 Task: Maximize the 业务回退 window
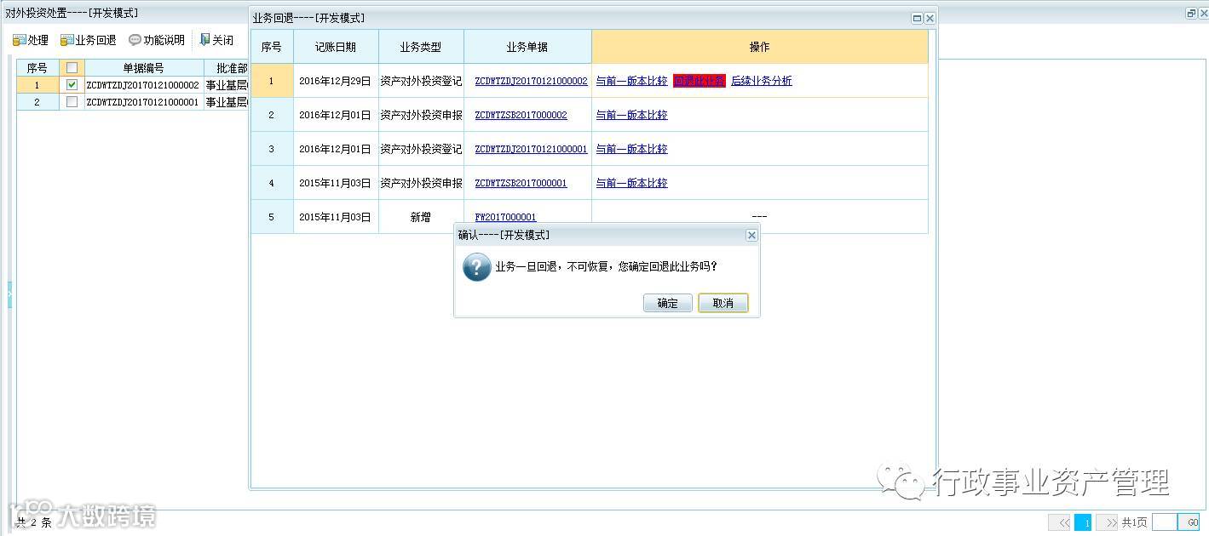coord(917,18)
